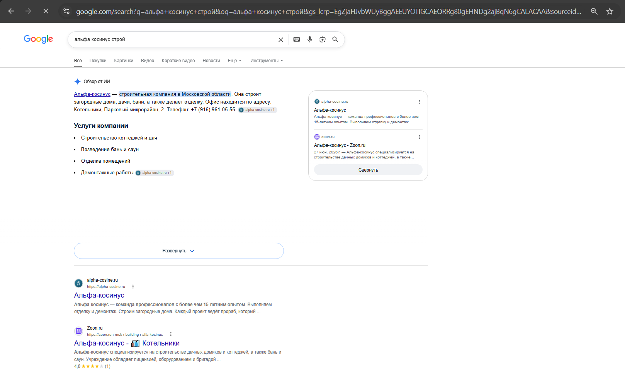Select the Все tab
Viewport: 625px width, 371px height.
(78, 61)
